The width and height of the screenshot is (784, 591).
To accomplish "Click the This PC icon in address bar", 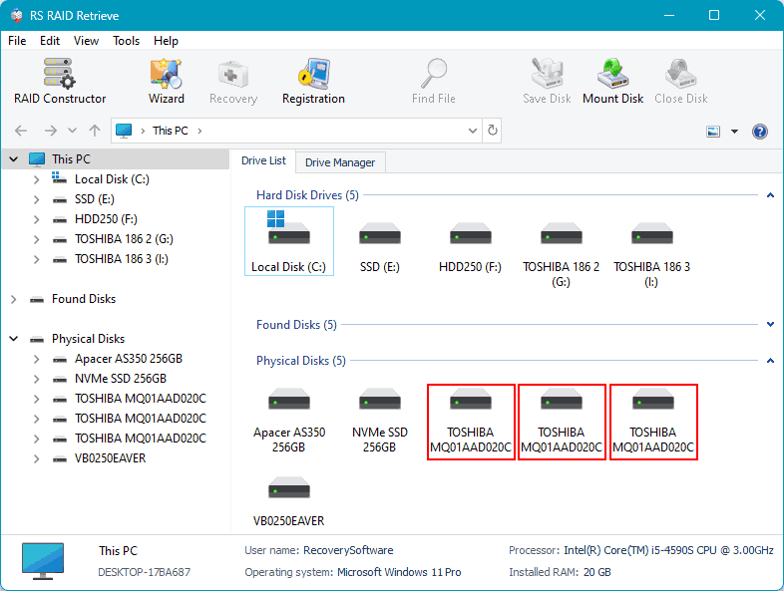I will click(x=124, y=131).
